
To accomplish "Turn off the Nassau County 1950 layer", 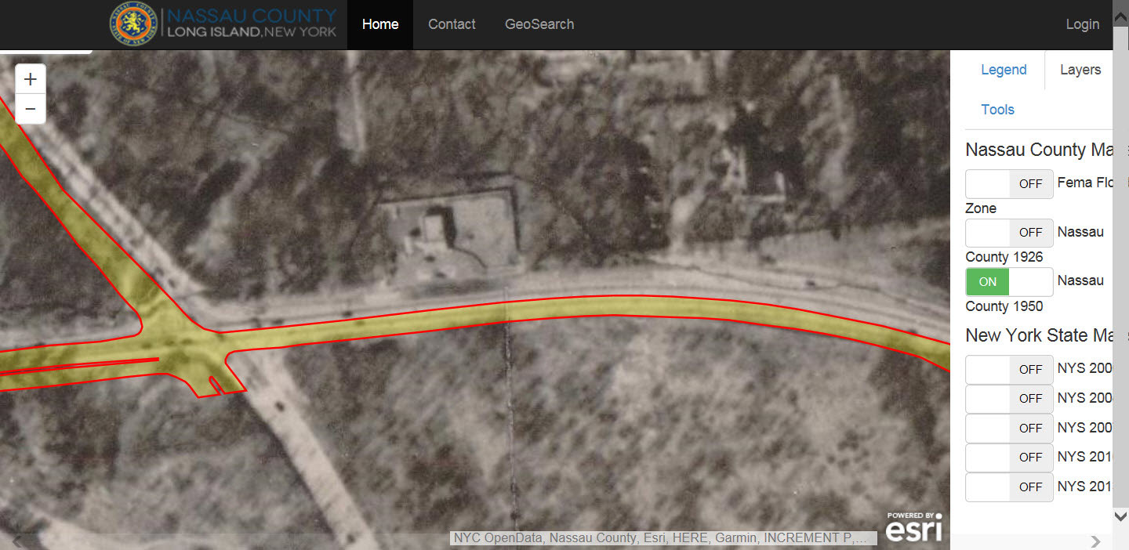I will tap(1009, 281).
